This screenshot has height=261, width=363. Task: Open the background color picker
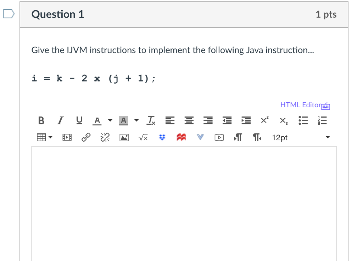pos(137,120)
